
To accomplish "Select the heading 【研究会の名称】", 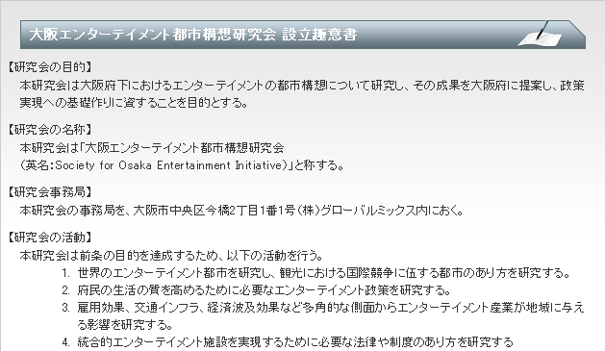I will click(x=49, y=130).
